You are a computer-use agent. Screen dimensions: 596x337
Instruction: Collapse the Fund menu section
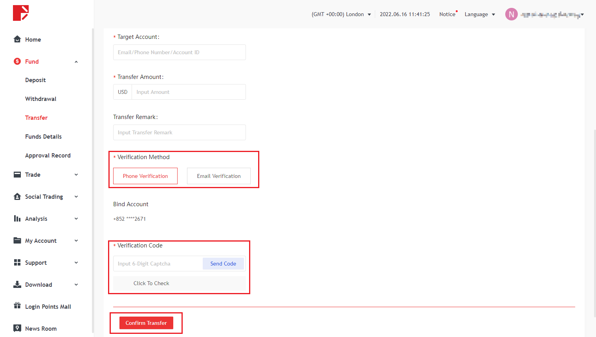coord(76,62)
